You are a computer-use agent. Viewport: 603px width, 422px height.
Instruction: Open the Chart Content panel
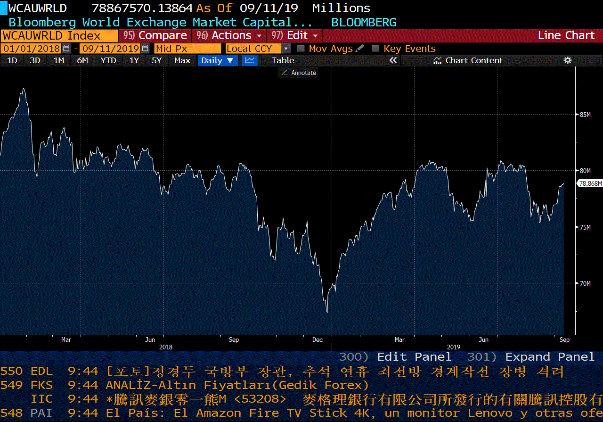click(468, 60)
